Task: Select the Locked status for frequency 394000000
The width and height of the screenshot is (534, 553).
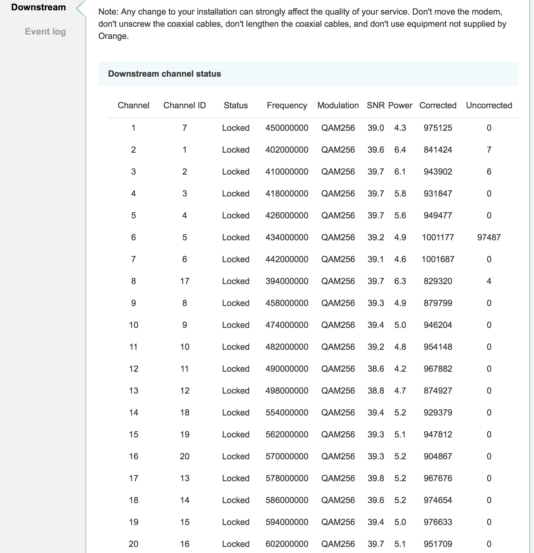Action: (236, 281)
